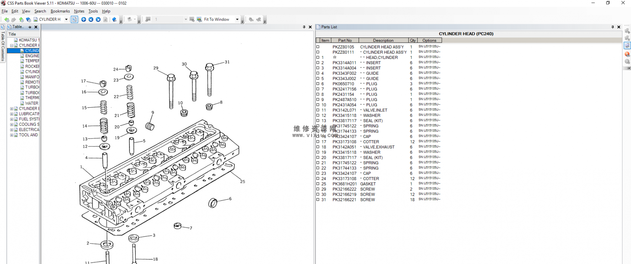Check the box for item 31 SCREW PK32166221

click(x=318, y=199)
